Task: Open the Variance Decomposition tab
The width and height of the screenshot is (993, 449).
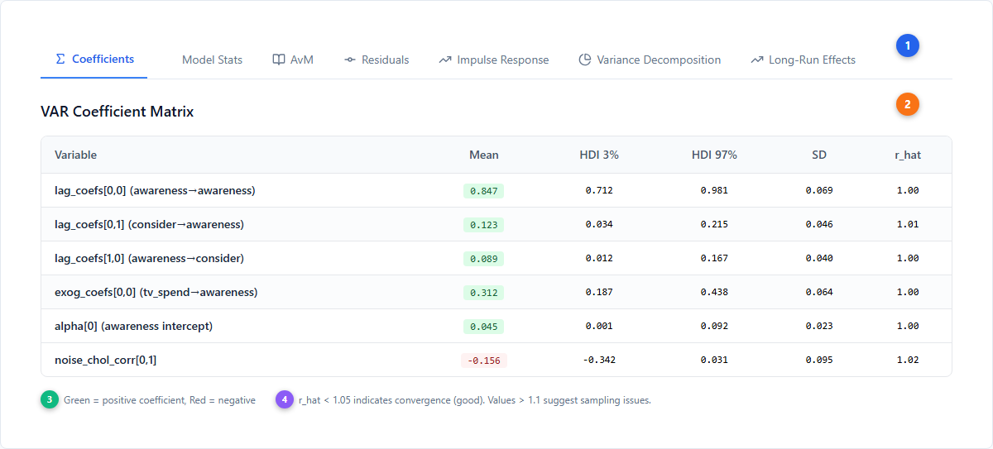Action: pos(650,60)
